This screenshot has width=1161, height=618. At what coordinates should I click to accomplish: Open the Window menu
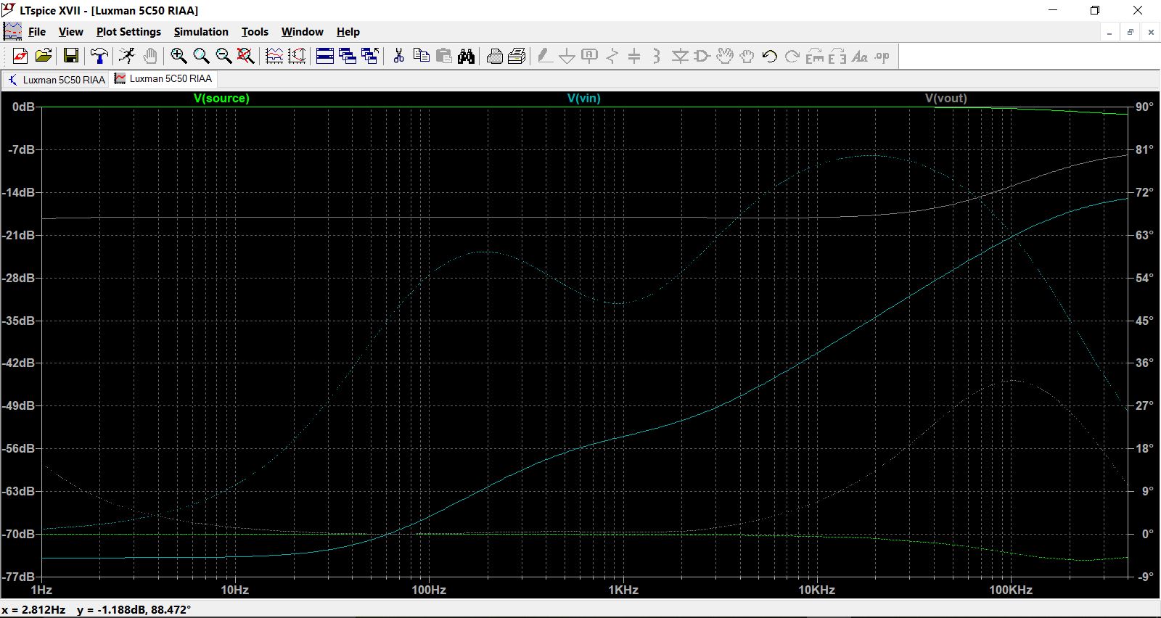pos(302,32)
